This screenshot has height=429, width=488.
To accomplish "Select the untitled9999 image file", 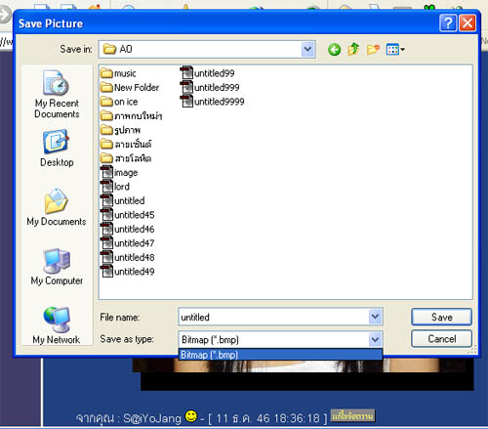I will click(x=212, y=102).
